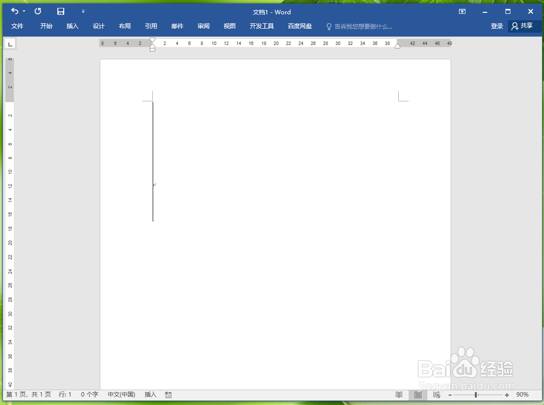Click the 行: 1 status indicator
This screenshot has height=405, width=544.
(x=65, y=395)
